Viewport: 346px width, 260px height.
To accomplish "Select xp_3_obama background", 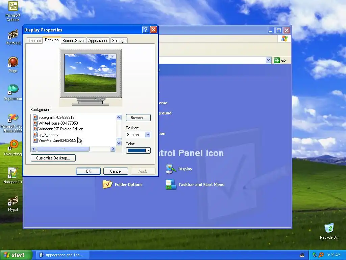I will pos(49,135).
